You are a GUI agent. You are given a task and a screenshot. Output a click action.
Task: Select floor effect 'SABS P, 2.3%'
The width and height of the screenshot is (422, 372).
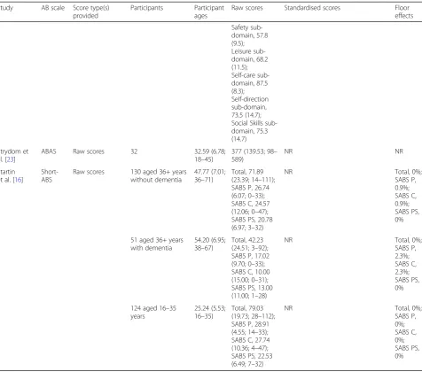(x=405, y=252)
